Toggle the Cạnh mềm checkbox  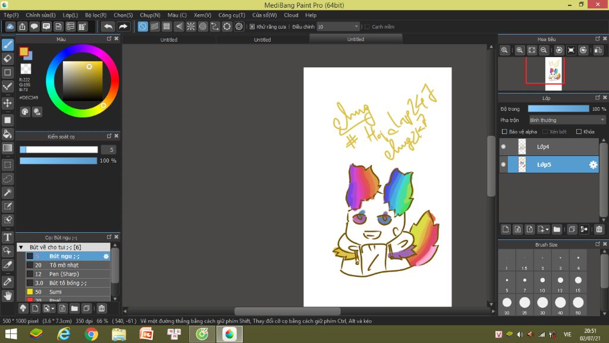(367, 27)
